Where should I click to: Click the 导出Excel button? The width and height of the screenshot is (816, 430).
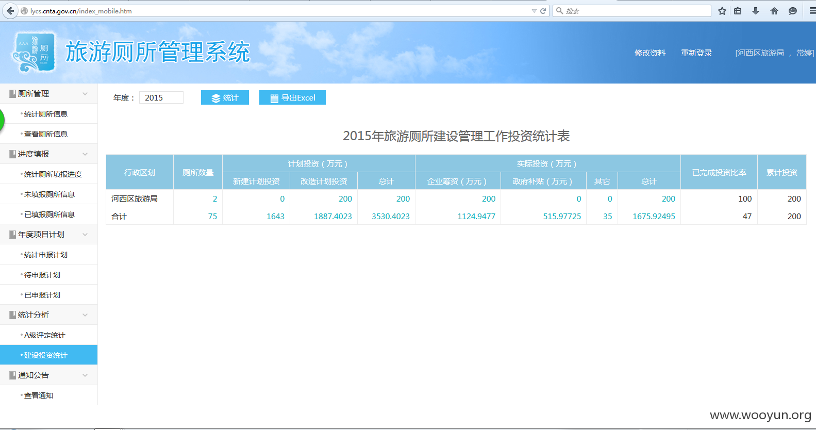(292, 97)
